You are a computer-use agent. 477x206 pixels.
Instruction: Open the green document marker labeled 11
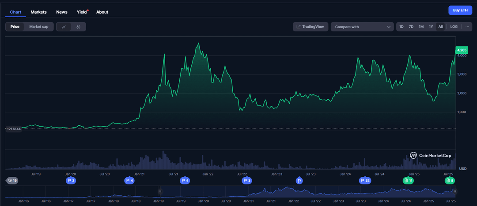click(408, 180)
